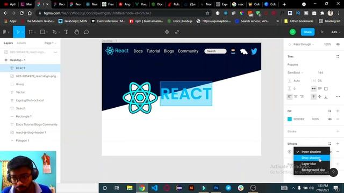
Task: Select the Rectangle 1 layer
Action: pos(30,116)
